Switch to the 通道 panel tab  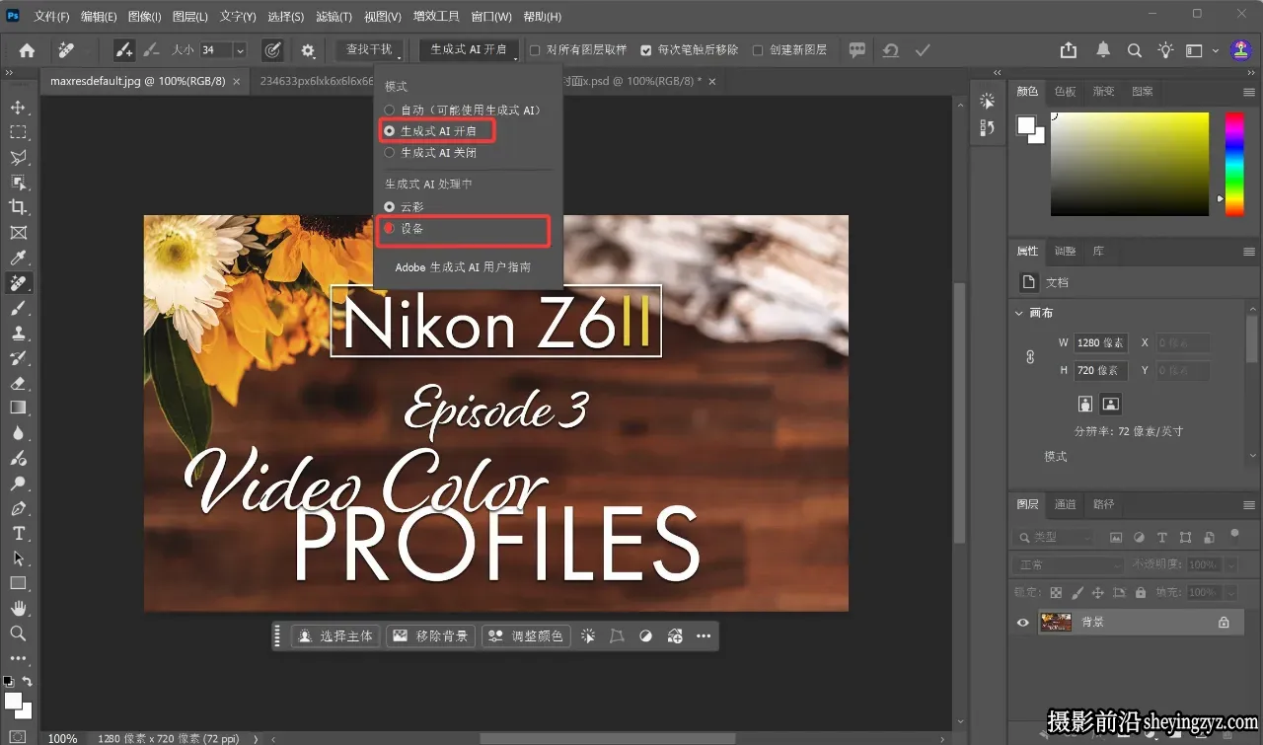tap(1066, 504)
